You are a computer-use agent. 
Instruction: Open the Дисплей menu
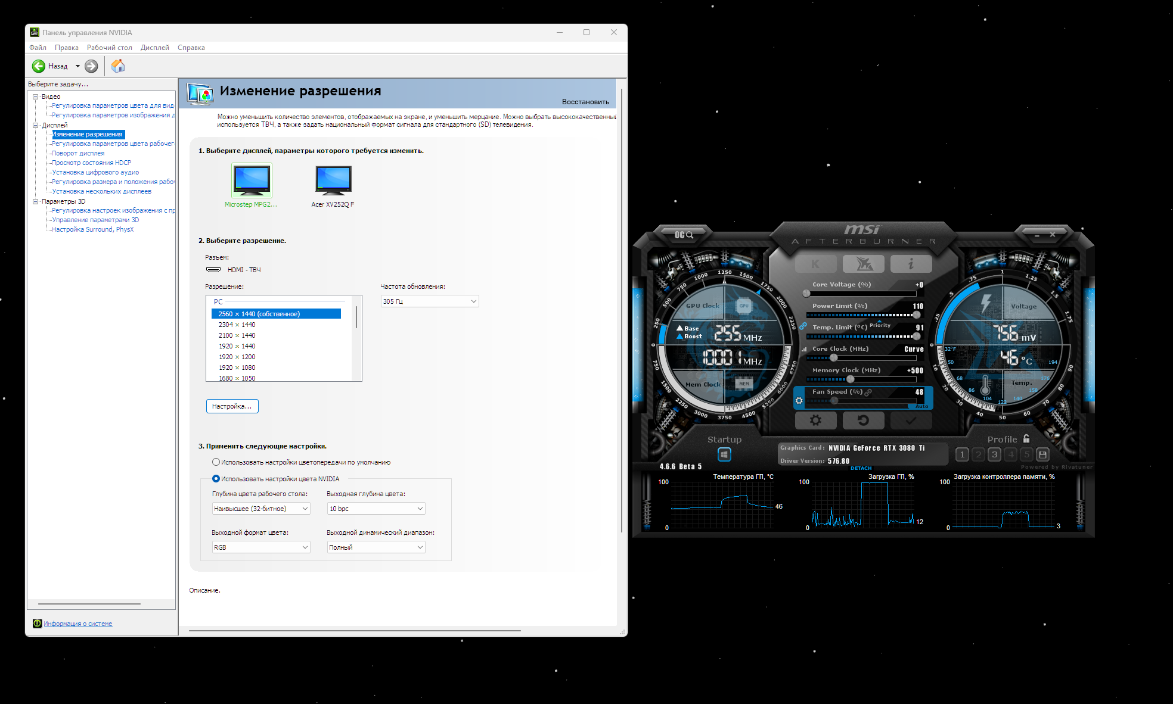pyautogui.click(x=154, y=48)
